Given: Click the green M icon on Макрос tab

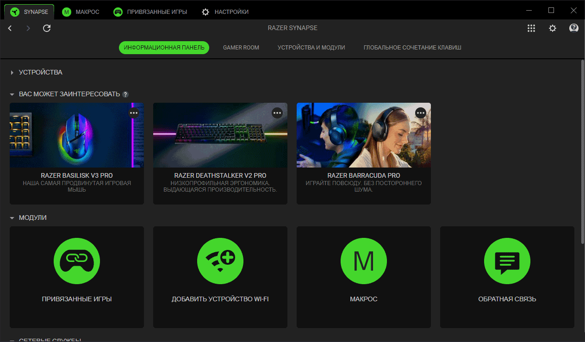Looking at the screenshot, I should point(67,12).
